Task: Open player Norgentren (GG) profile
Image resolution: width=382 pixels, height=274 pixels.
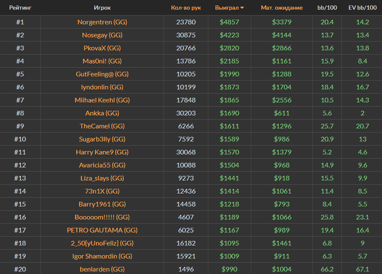Action: pos(102,22)
